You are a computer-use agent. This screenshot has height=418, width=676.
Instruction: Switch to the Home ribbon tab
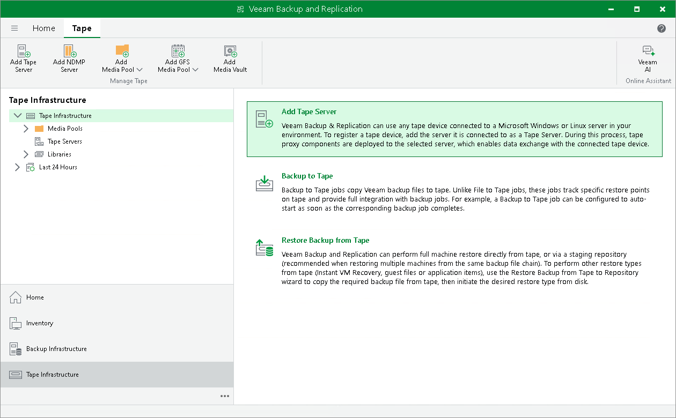44,28
